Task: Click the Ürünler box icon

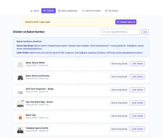Action: pos(44,11)
